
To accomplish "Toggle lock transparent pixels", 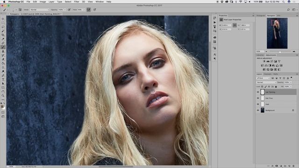I will click(262, 87).
